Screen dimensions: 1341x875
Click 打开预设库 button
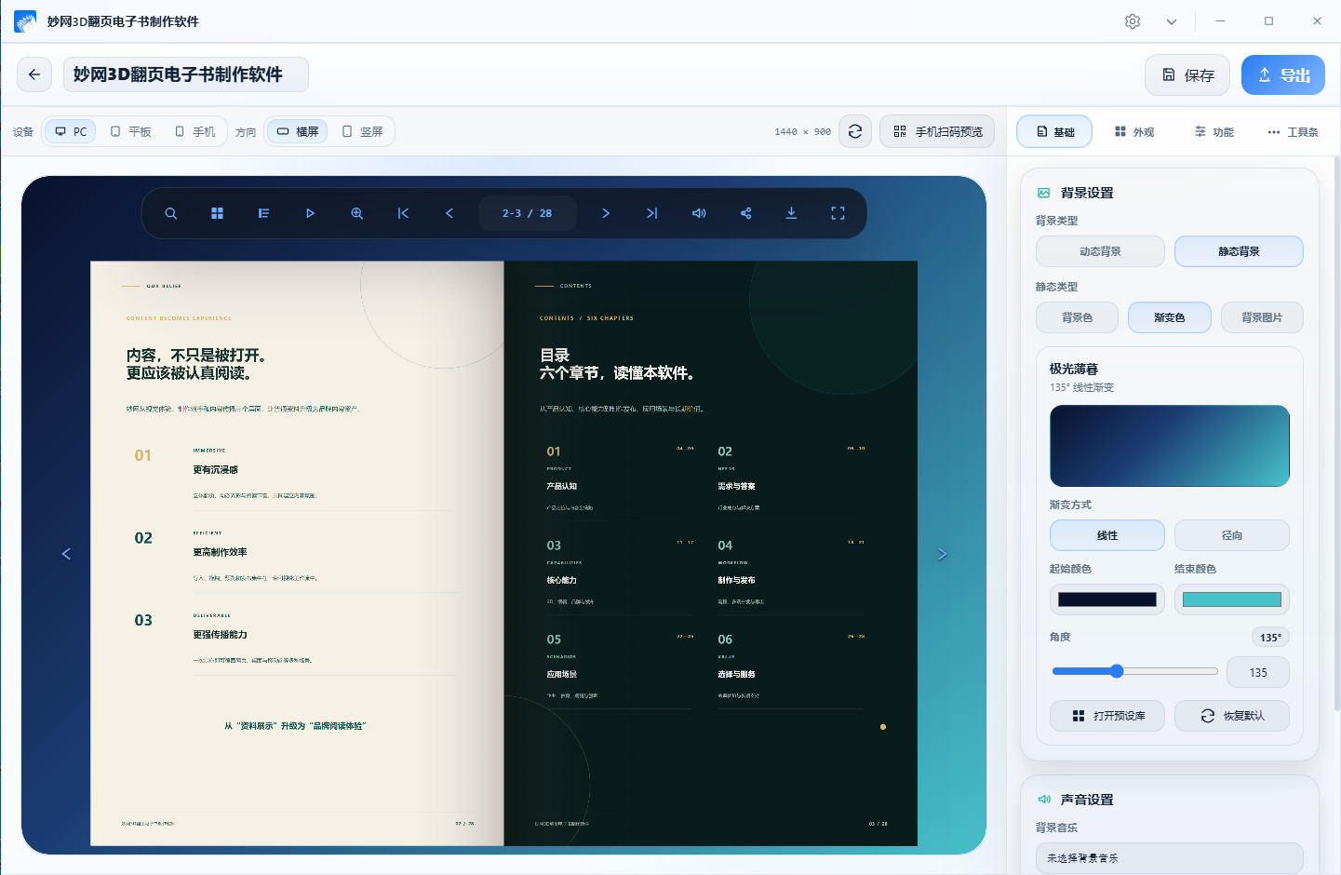(1107, 716)
